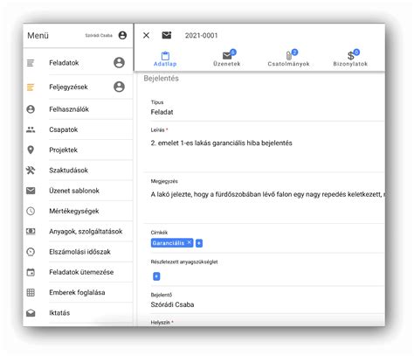Open Anyagok, szolgáltatások menu item
This screenshot has width=414, height=356.
[x=86, y=232]
